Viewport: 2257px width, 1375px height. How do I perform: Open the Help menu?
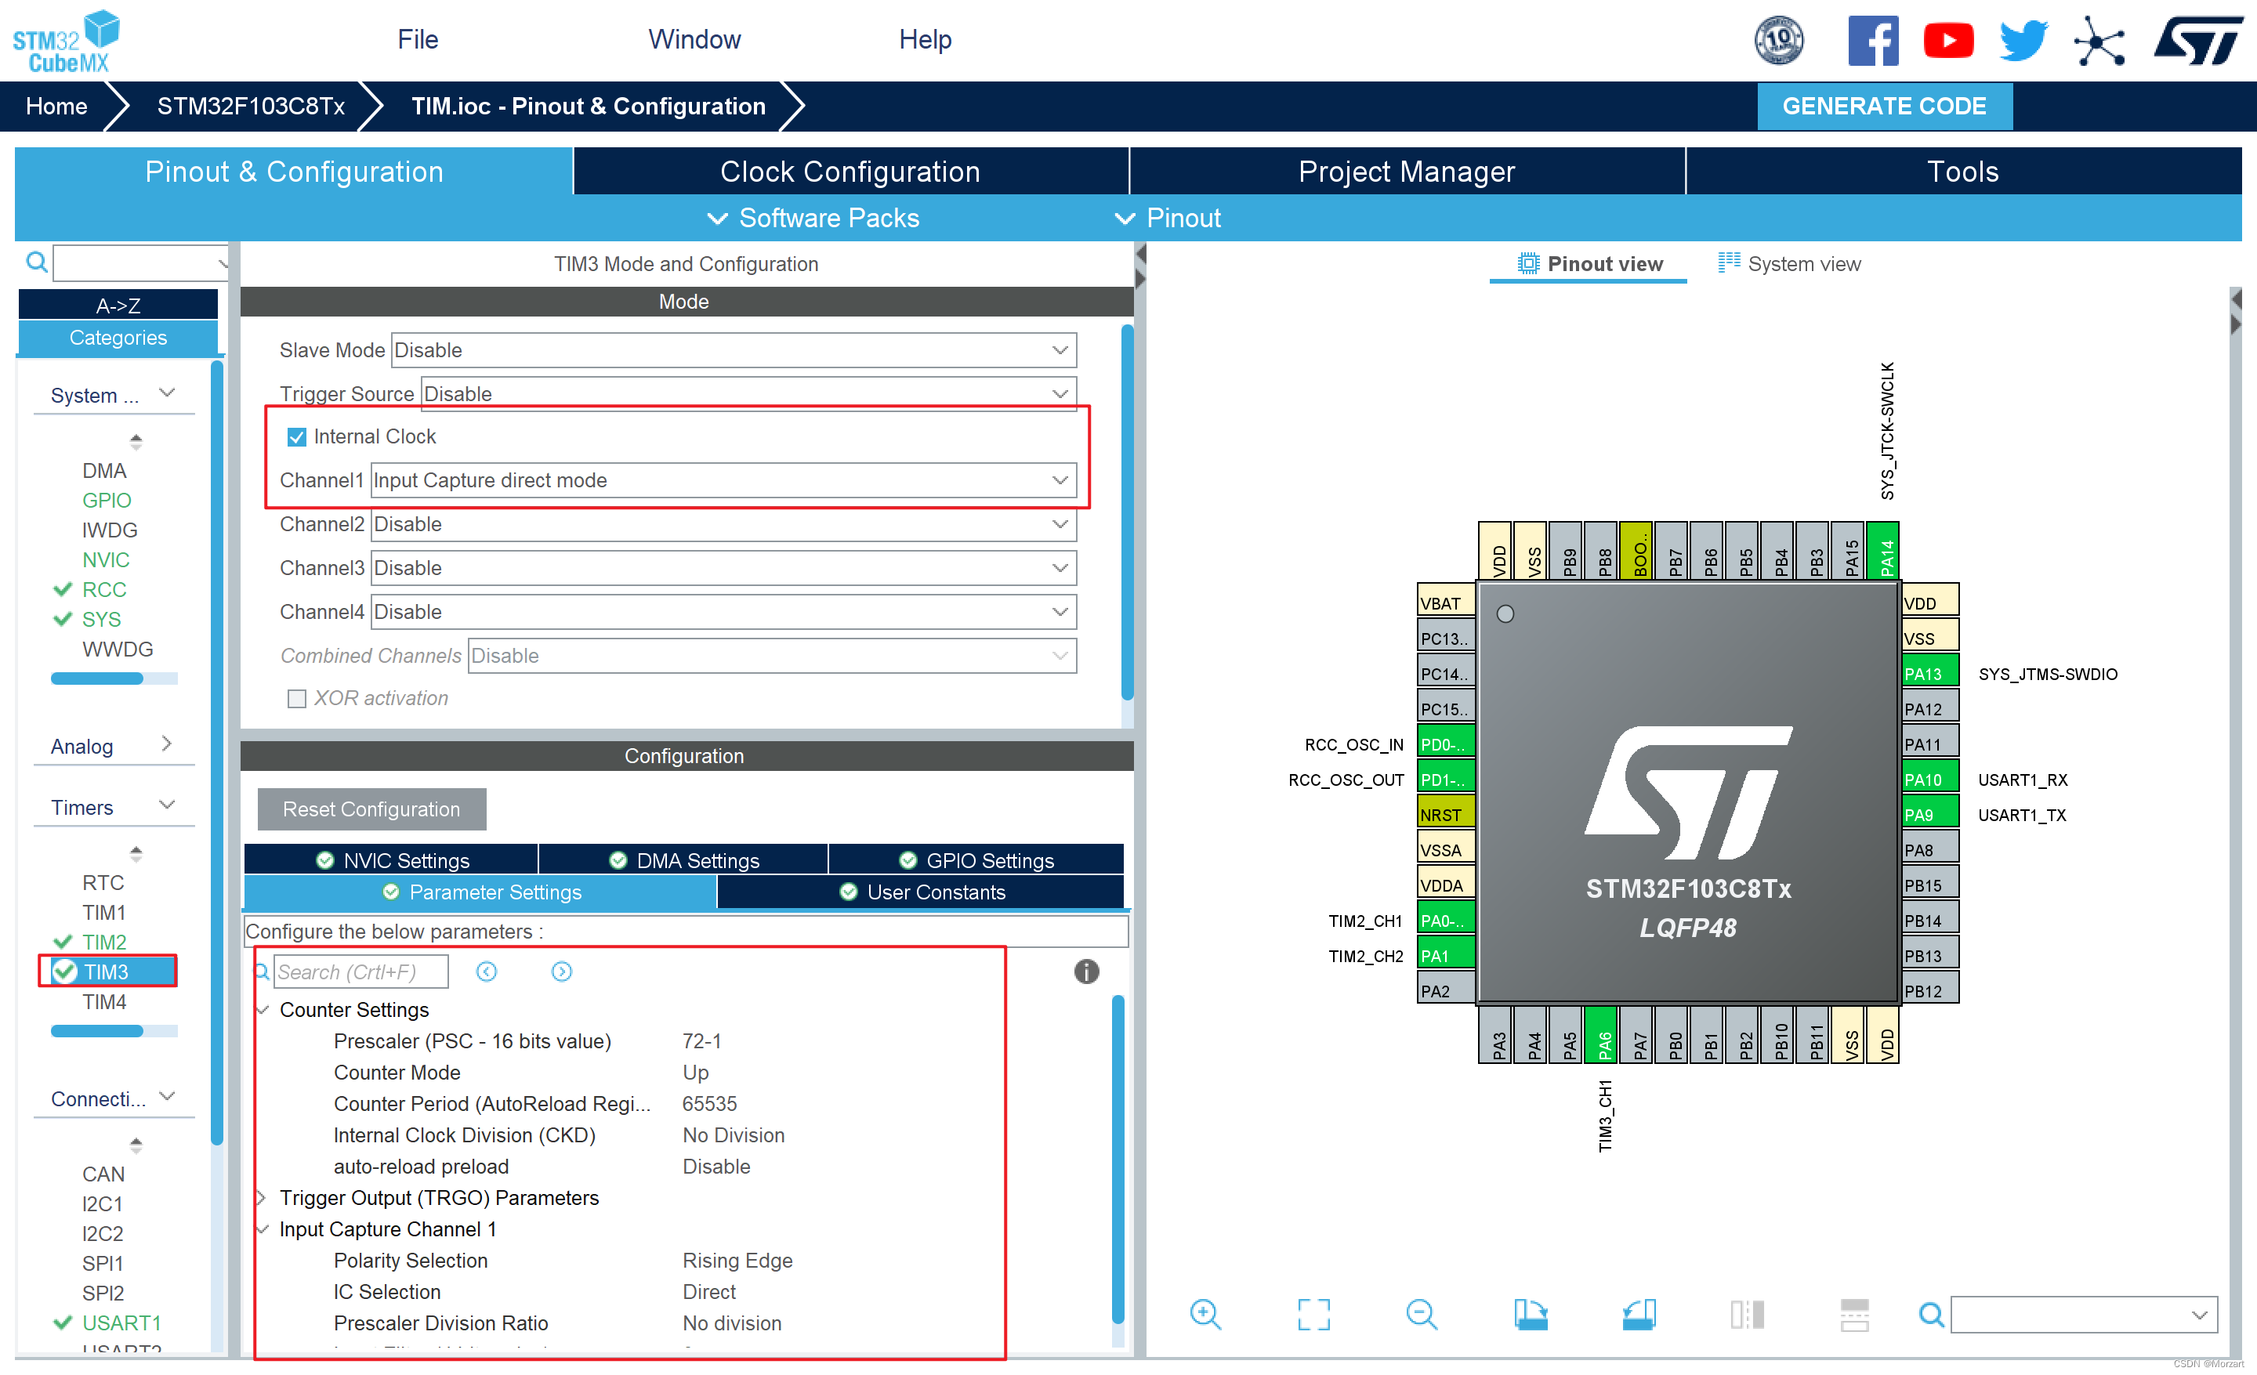pyautogui.click(x=926, y=39)
